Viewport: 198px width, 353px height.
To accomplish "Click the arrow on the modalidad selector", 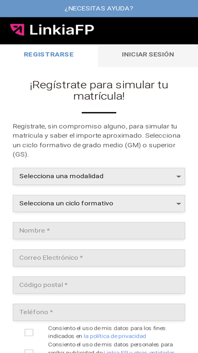I will pos(178,177).
